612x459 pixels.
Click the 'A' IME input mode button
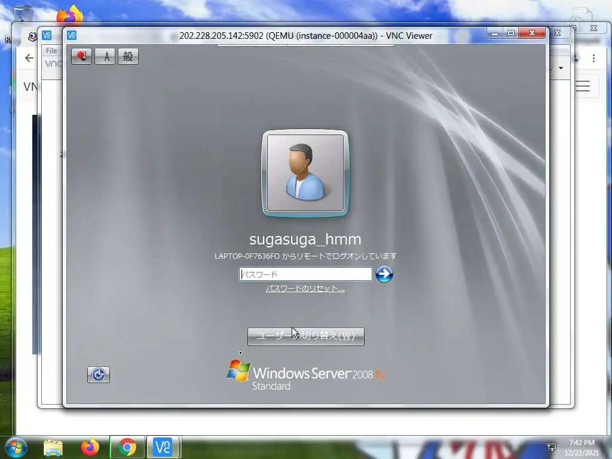pos(105,56)
